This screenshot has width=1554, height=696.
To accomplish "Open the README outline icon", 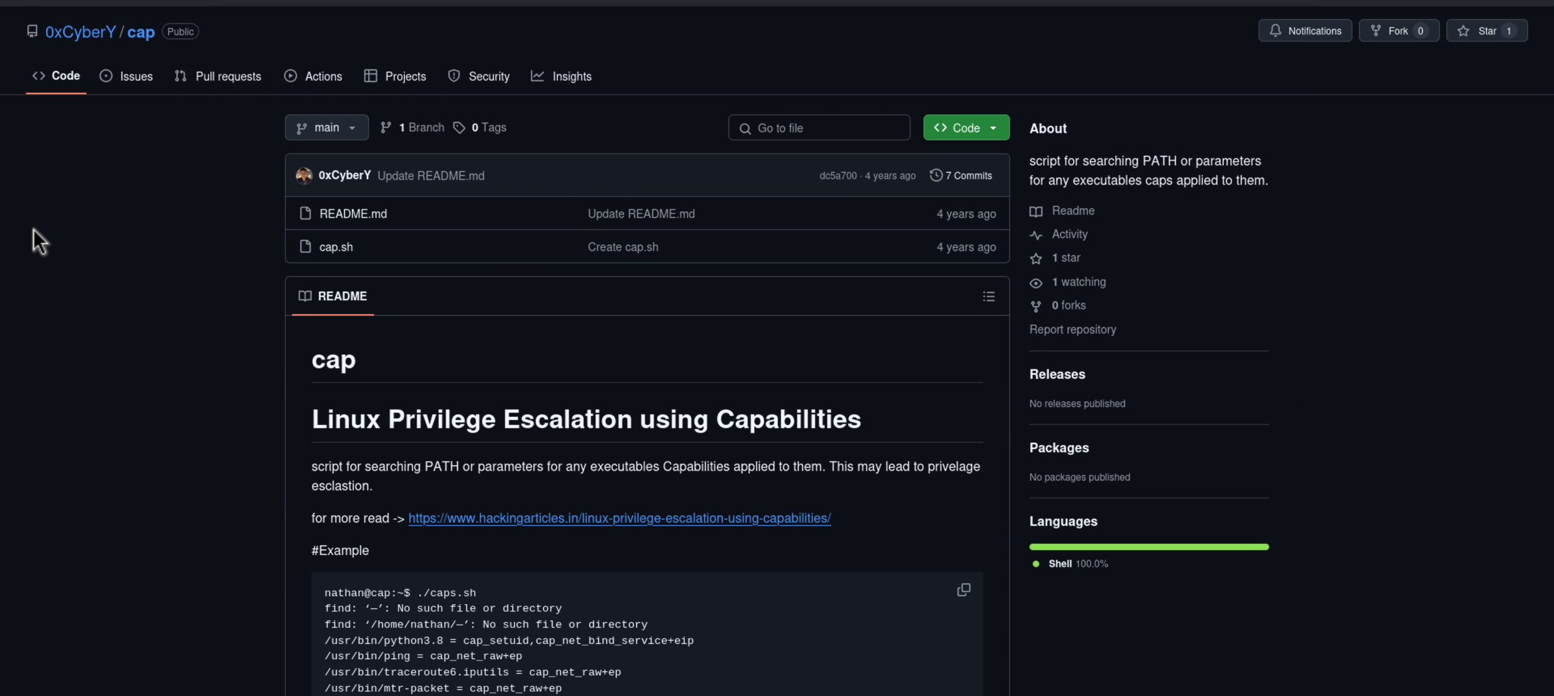I will 988,296.
